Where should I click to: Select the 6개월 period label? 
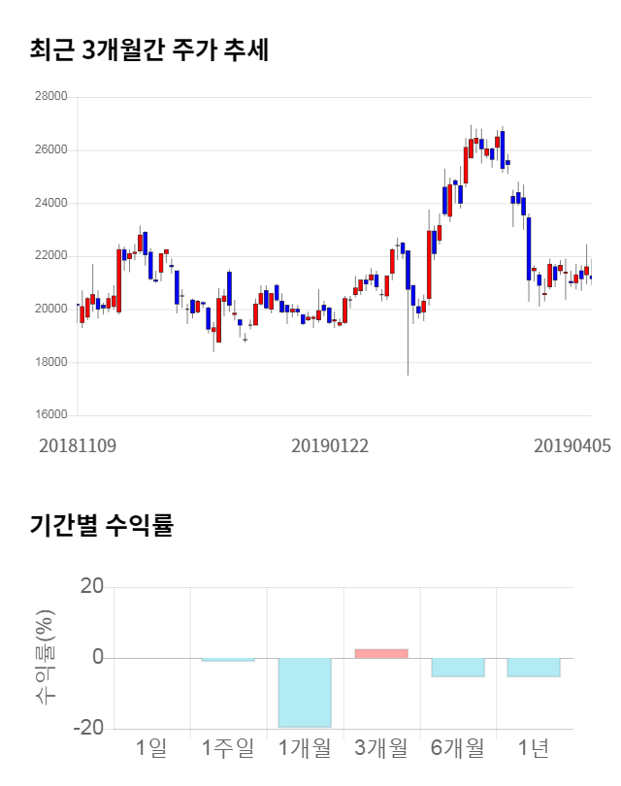[x=457, y=747]
